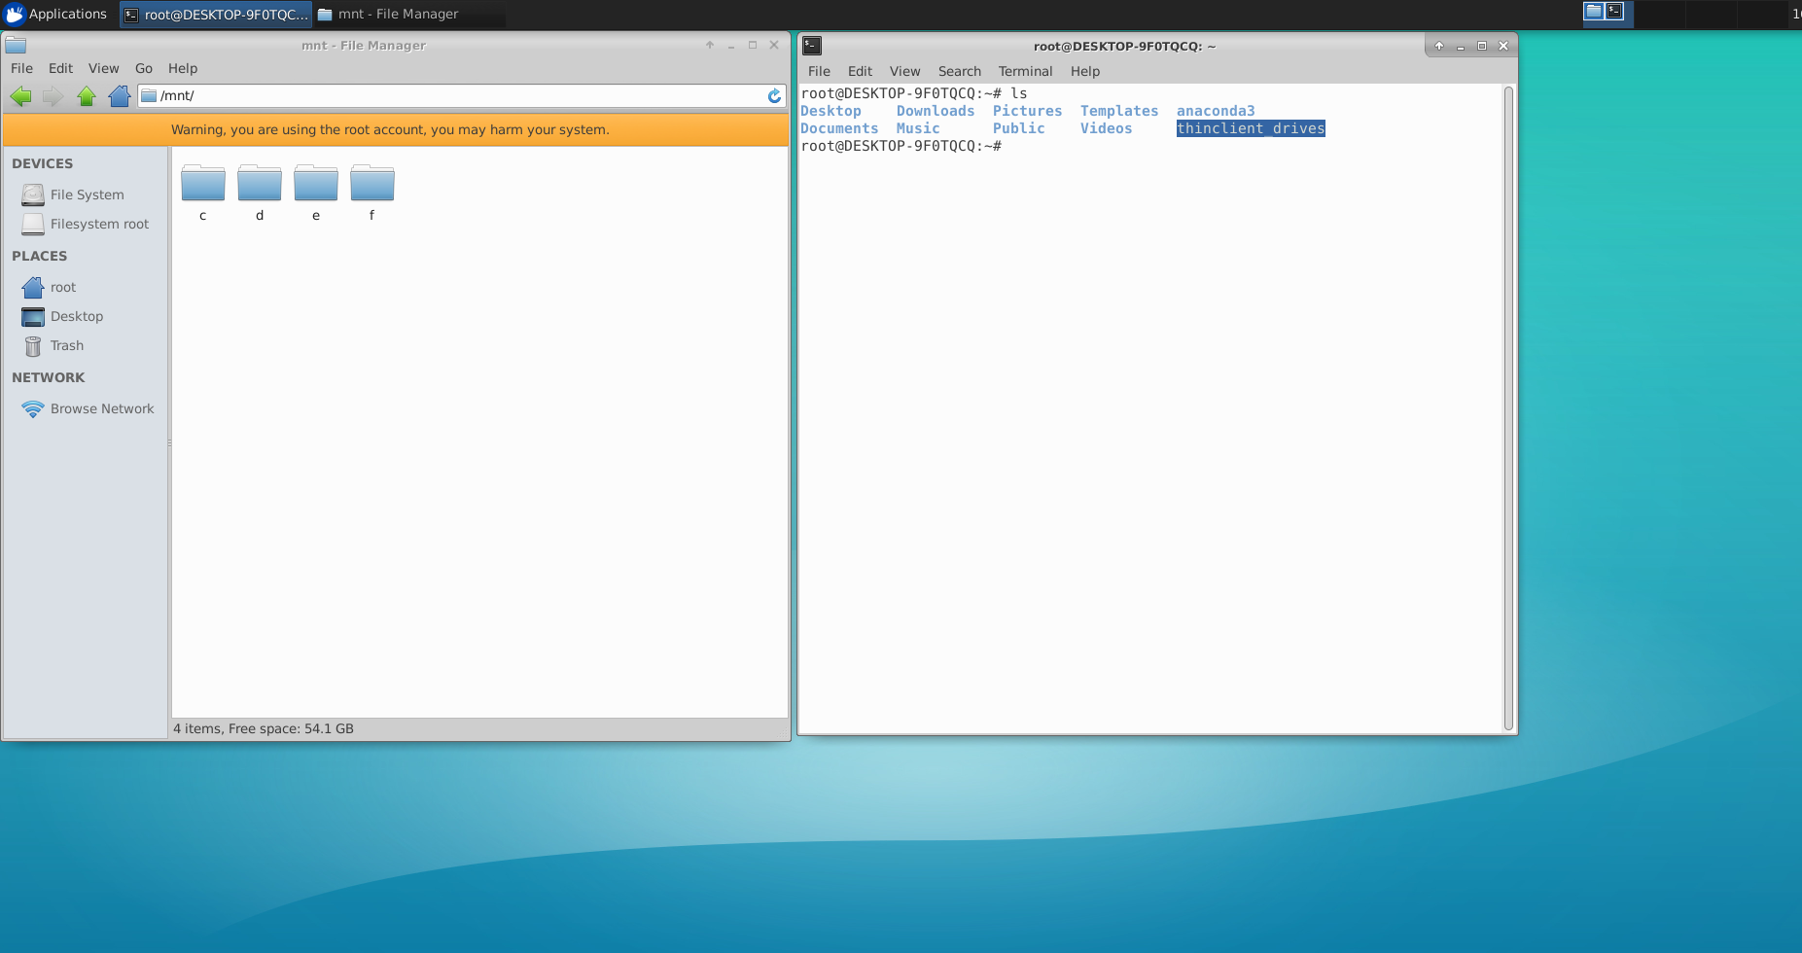Screen dimensions: 1802x953
Task: Select folder f
Action: pos(372,193)
